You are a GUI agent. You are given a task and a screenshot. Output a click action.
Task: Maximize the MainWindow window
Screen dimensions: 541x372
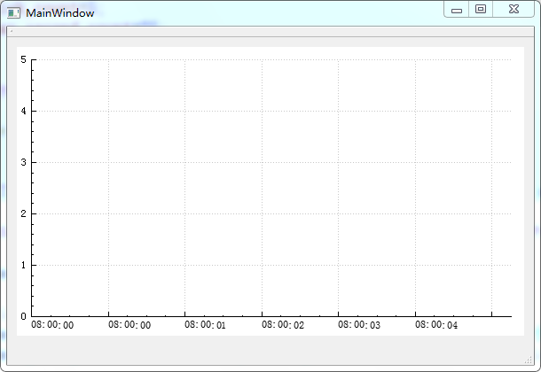pyautogui.click(x=481, y=9)
